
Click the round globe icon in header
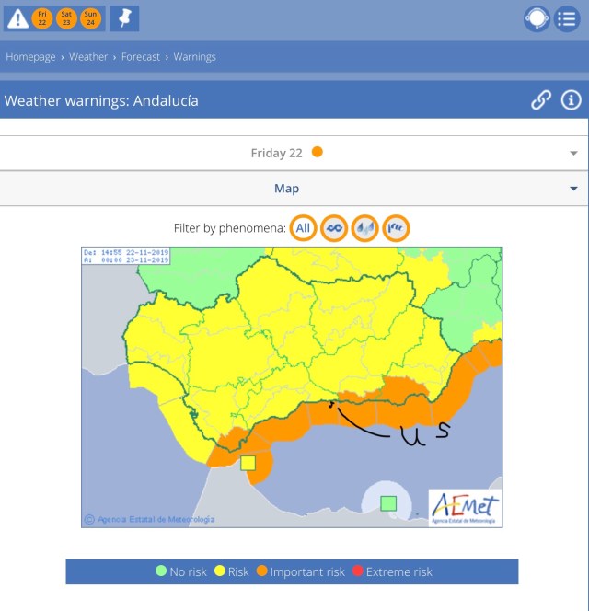(x=537, y=18)
